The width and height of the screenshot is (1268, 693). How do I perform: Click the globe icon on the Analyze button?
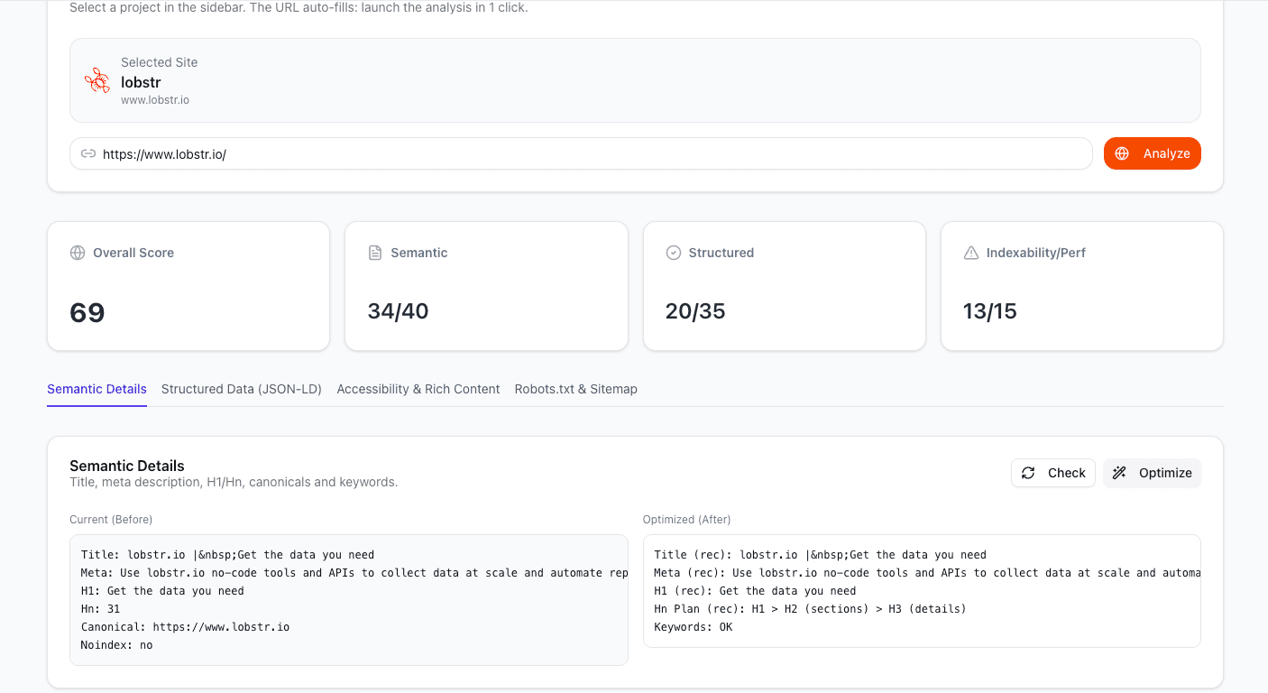coord(1122,153)
